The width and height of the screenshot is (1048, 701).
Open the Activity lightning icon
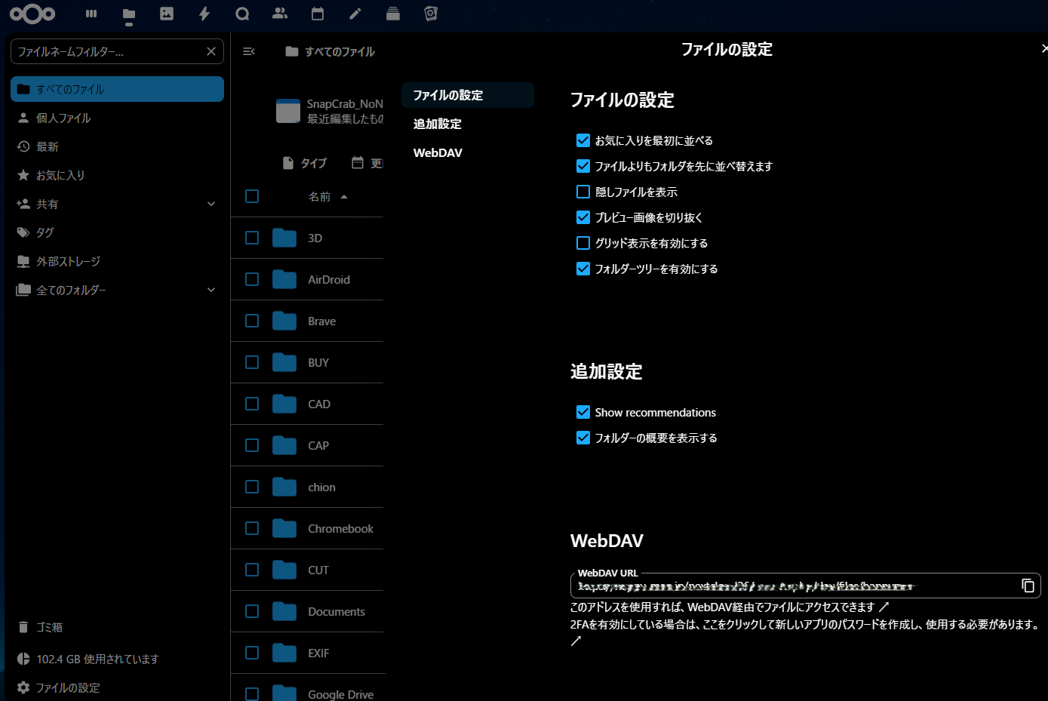coord(204,14)
